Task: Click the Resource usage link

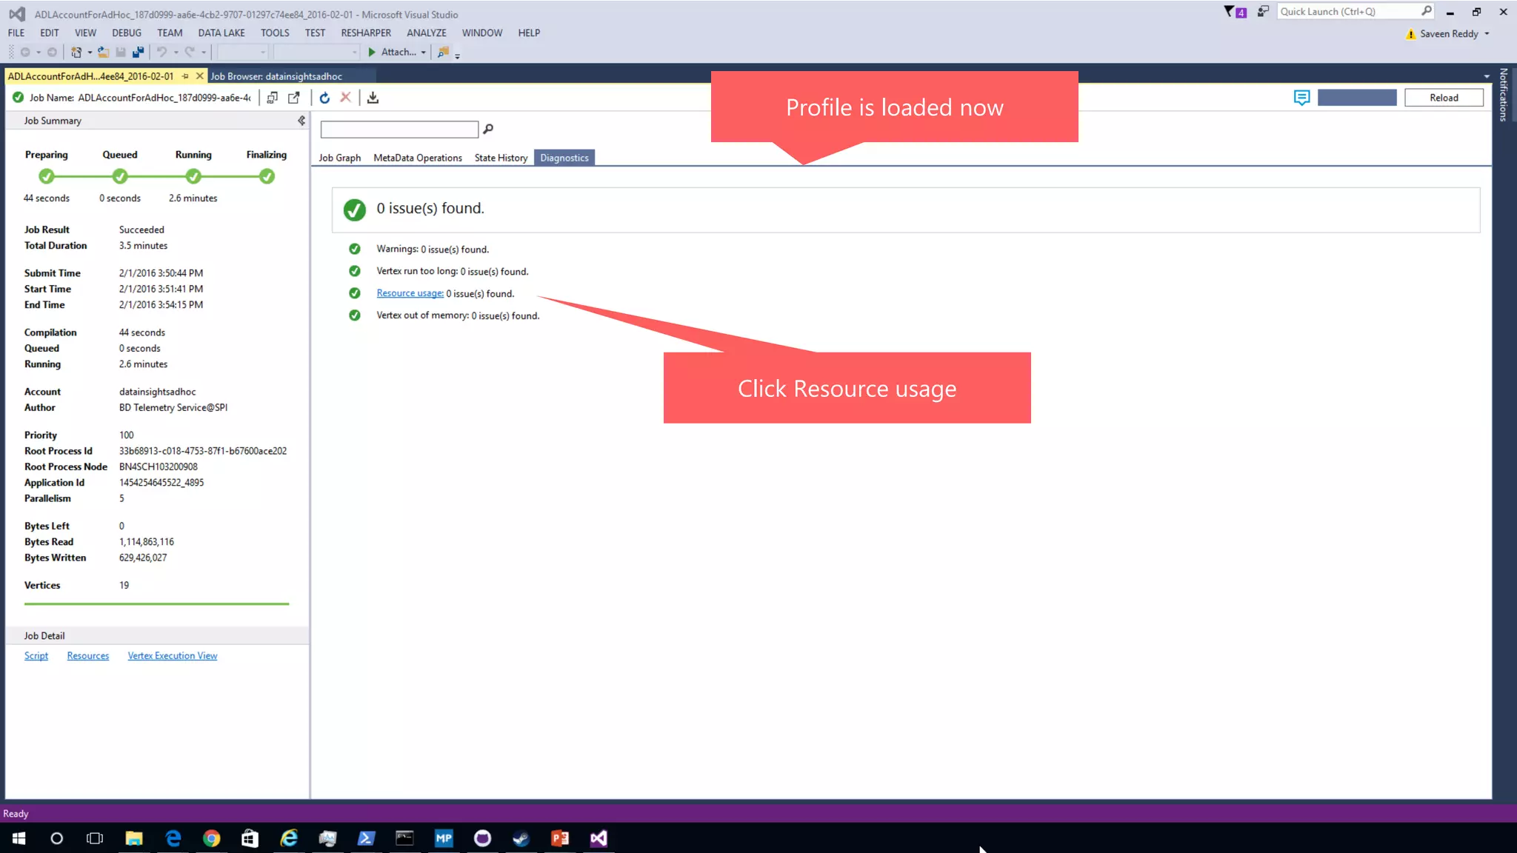Action: tap(410, 293)
